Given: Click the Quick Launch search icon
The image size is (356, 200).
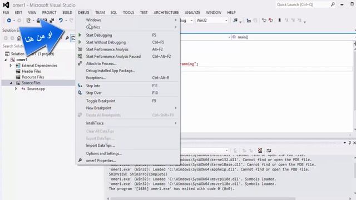Looking at the screenshot, I should point(333,4).
